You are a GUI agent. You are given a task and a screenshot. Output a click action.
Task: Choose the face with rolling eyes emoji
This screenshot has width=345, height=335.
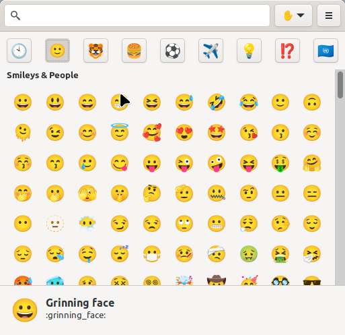(184, 224)
